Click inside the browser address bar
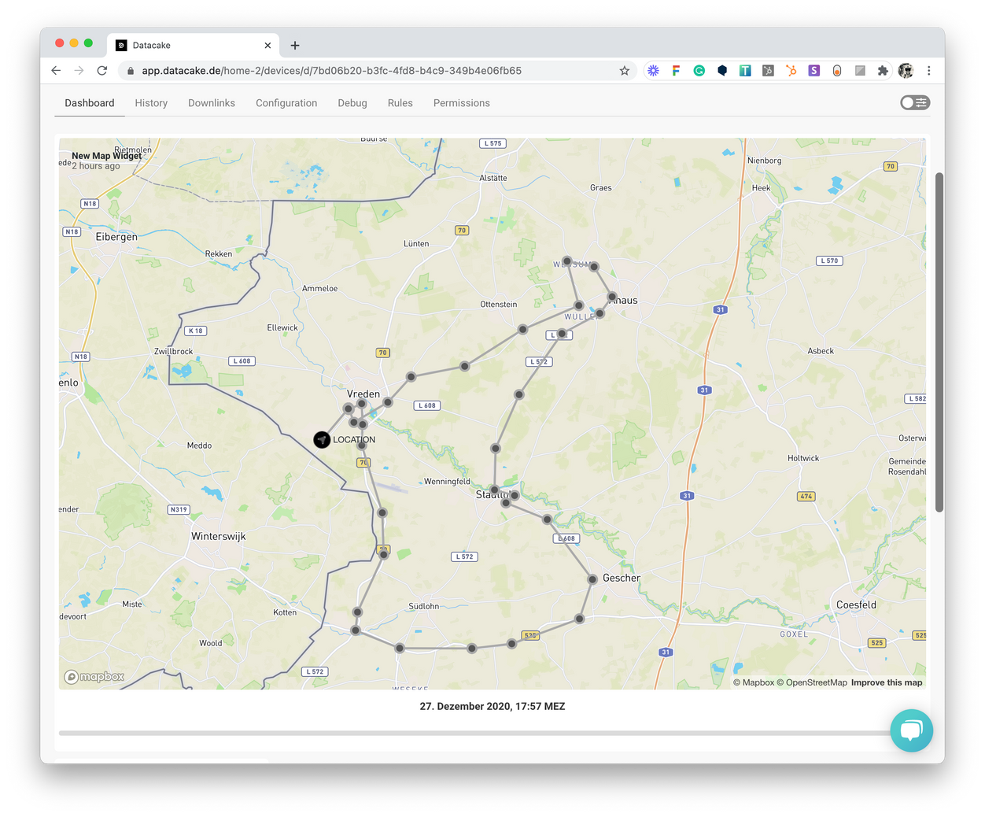 (354, 70)
